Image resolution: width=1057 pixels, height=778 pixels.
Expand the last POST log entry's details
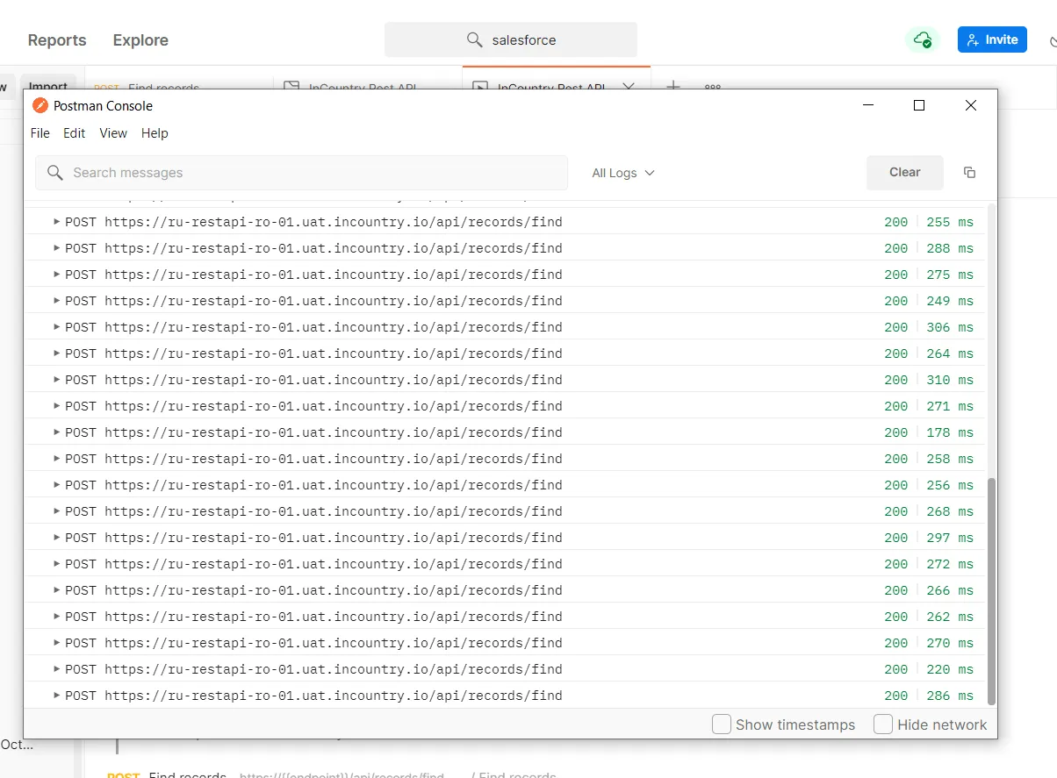[58, 695]
